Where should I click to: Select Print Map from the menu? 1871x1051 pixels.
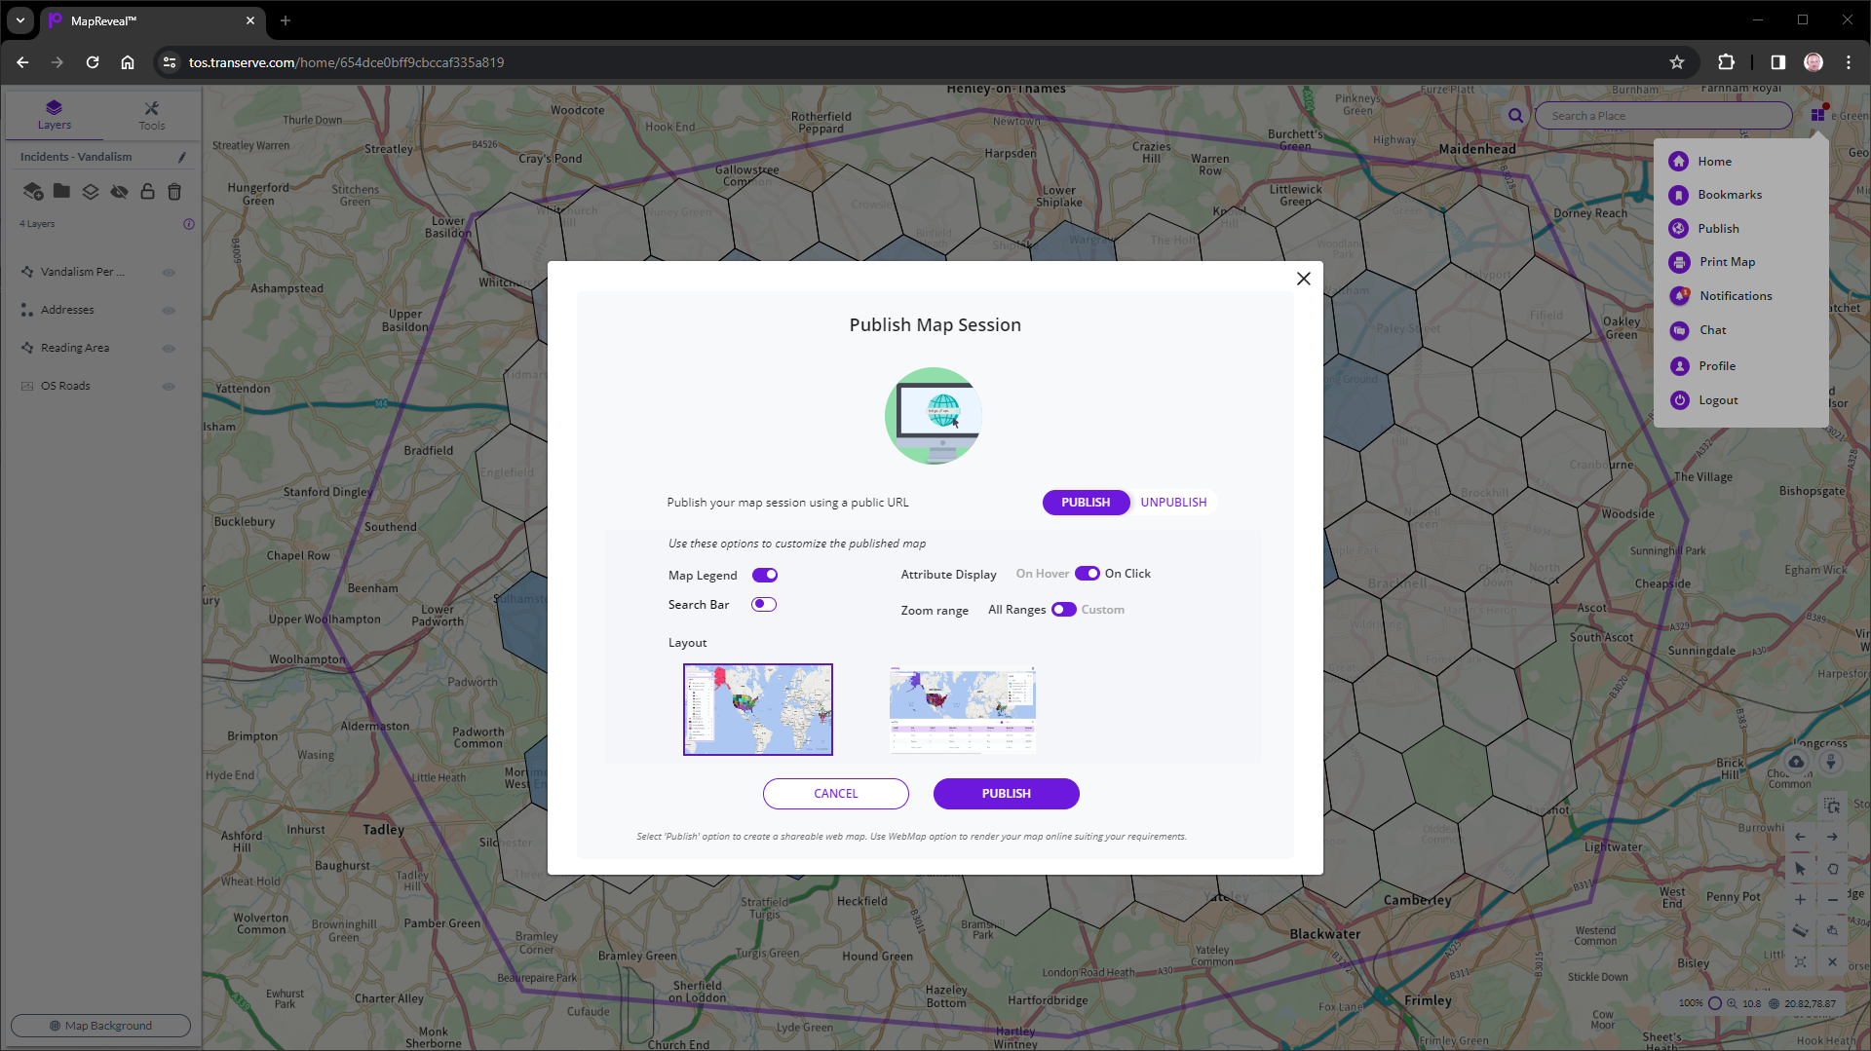(1725, 261)
